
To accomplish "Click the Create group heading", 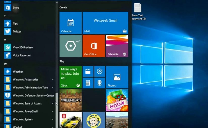I will [63, 7].
